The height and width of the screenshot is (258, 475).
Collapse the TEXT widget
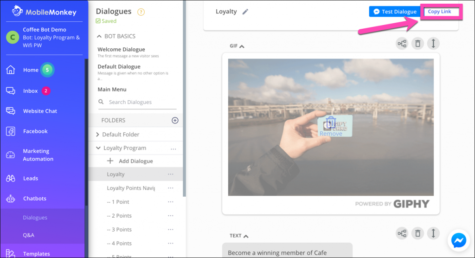click(x=246, y=236)
